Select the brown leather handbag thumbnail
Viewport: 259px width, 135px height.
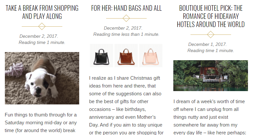[126, 56]
